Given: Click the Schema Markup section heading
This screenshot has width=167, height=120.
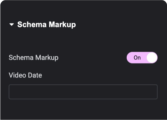Looking at the screenshot, I should click(47, 25).
